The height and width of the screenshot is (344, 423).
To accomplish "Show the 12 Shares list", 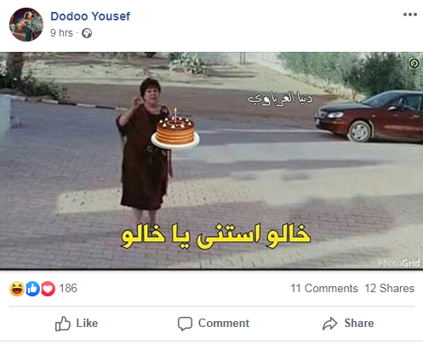I will [x=389, y=288].
